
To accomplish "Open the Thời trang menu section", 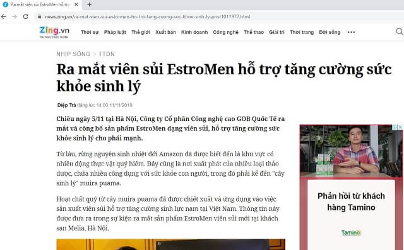I will coord(302,32).
